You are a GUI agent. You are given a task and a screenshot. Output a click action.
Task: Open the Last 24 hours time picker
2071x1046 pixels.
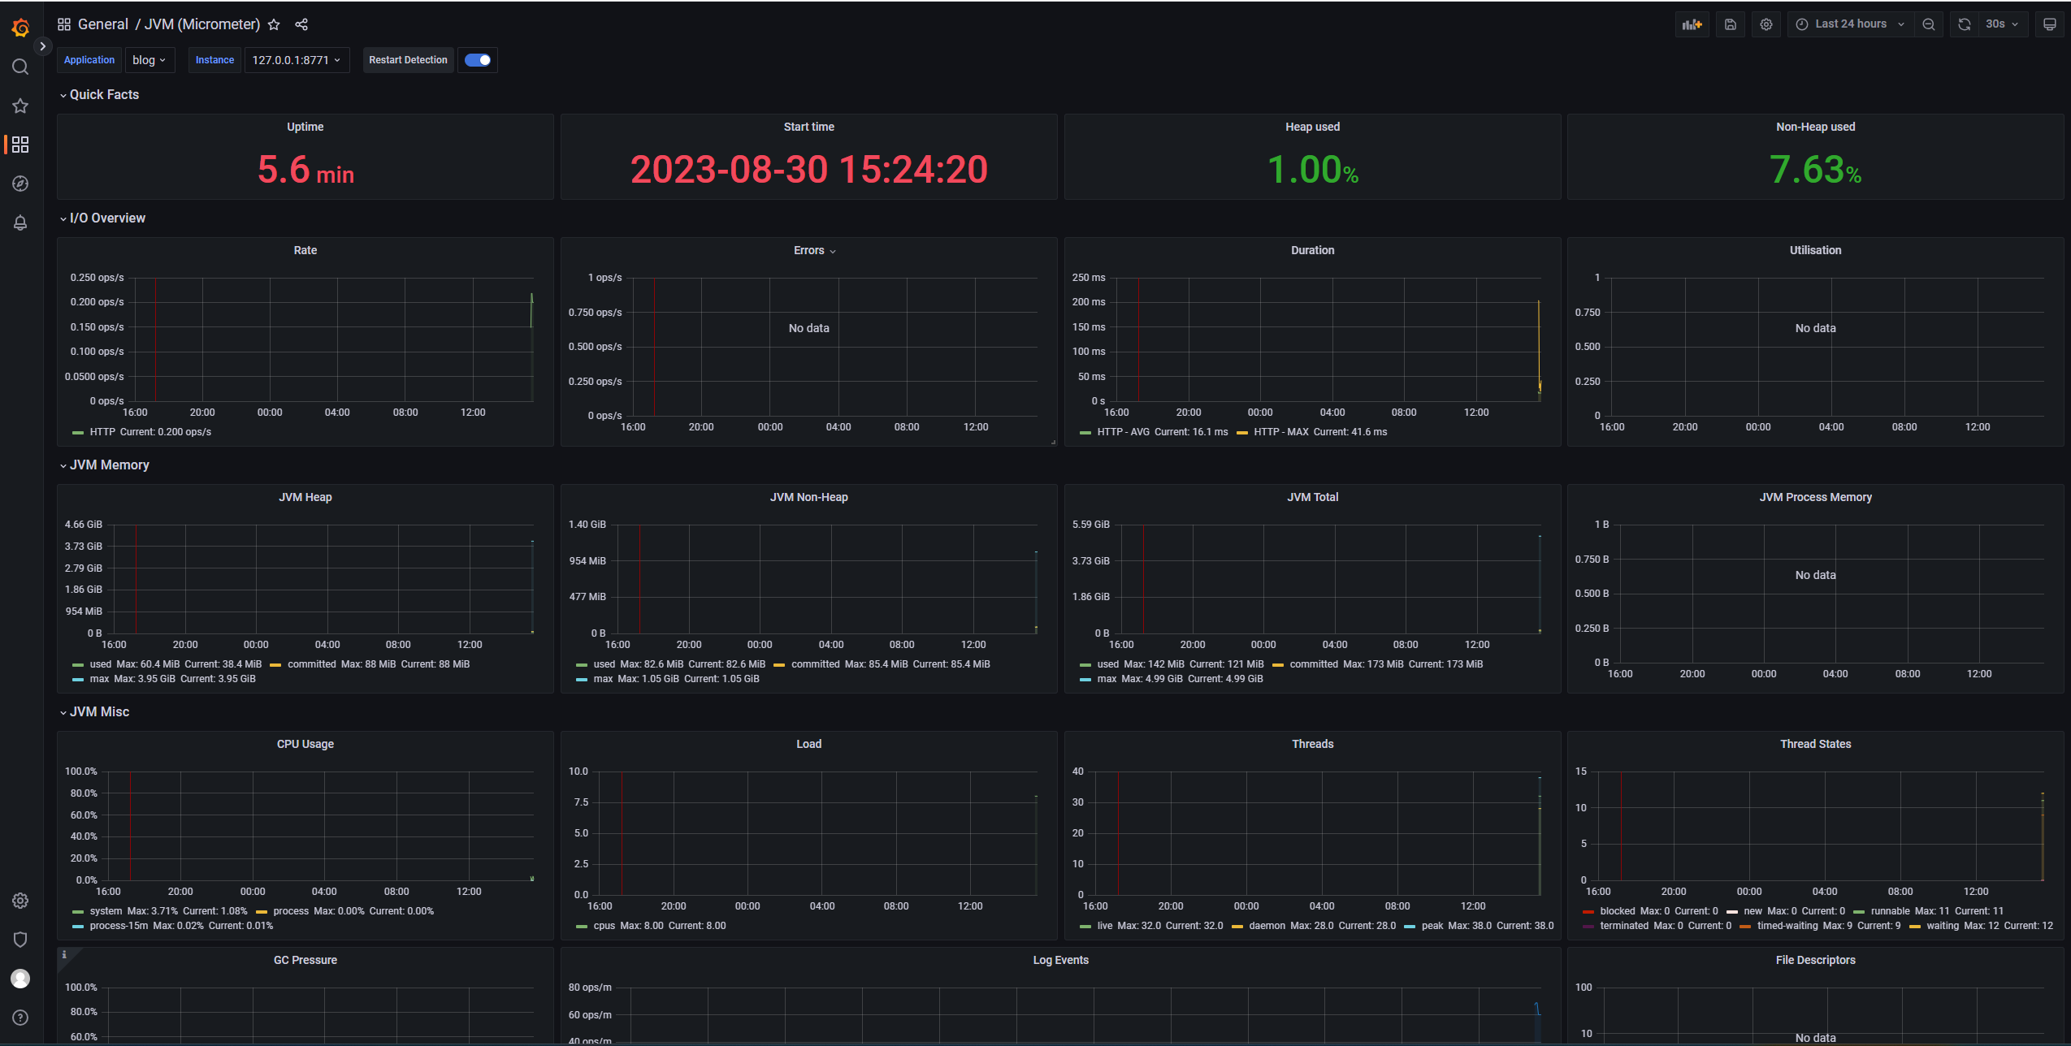pos(1850,24)
